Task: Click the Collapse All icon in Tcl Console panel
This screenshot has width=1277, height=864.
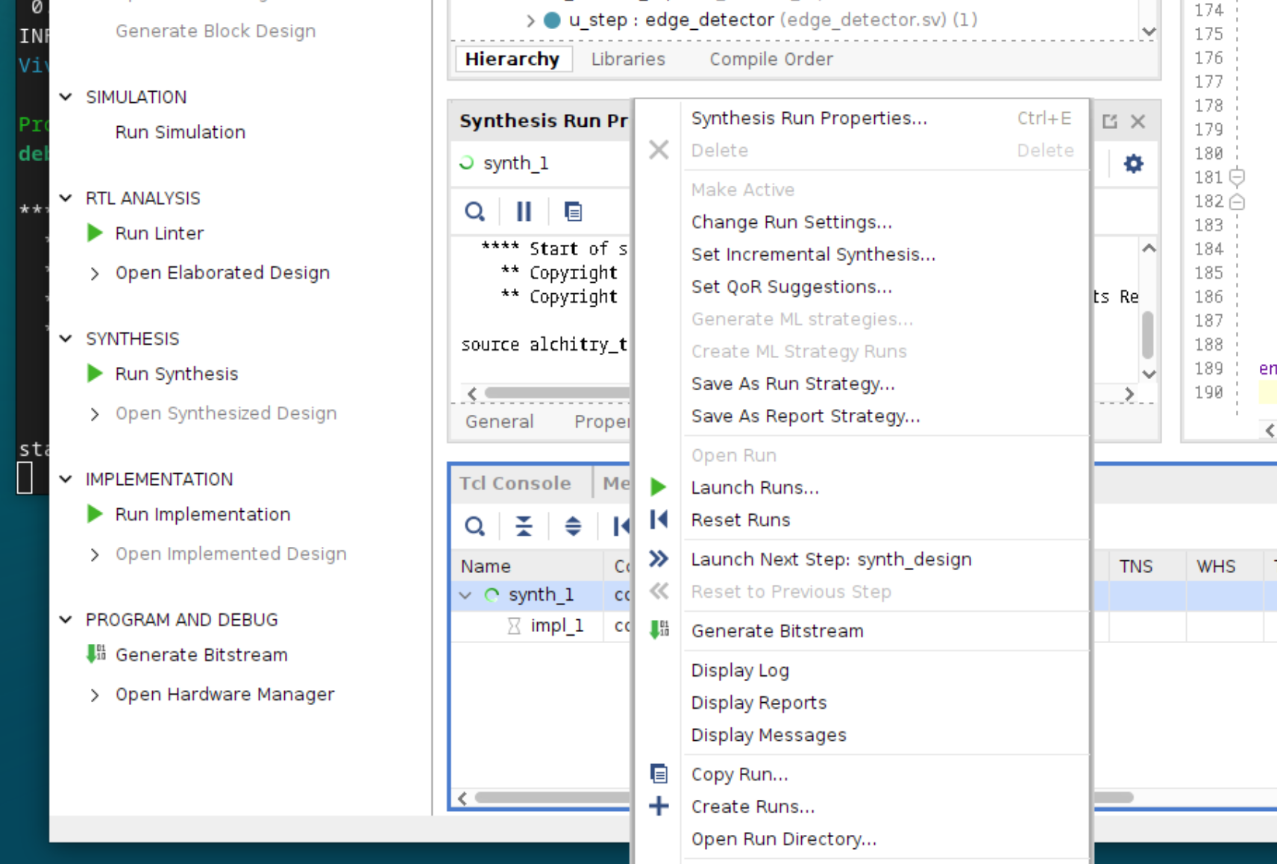Action: point(524,527)
